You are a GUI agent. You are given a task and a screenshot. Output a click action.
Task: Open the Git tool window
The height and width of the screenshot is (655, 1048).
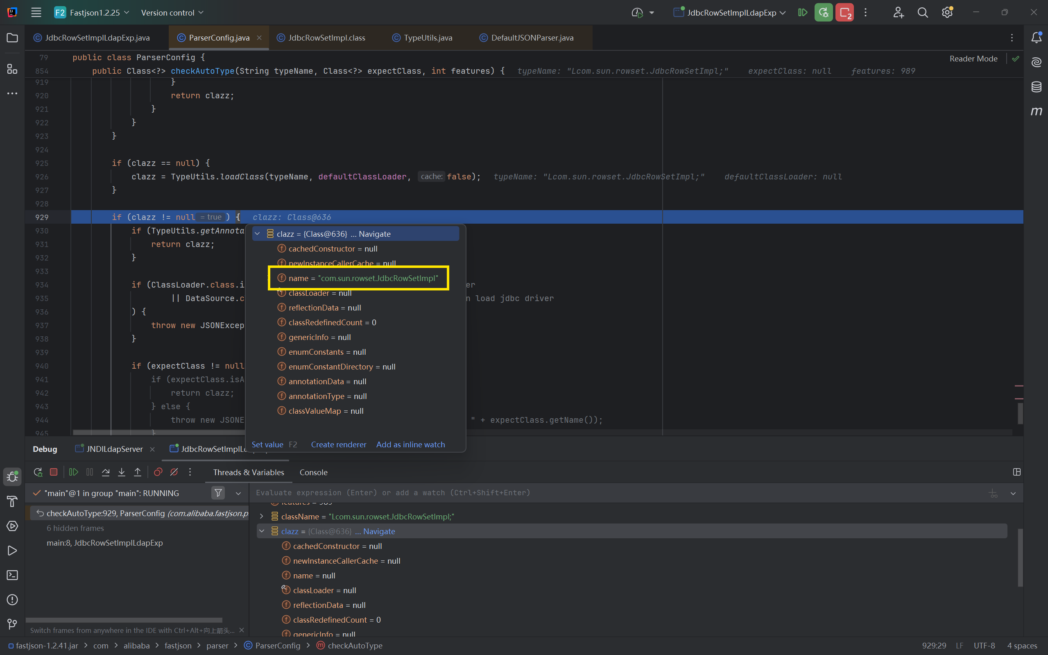pyautogui.click(x=12, y=624)
